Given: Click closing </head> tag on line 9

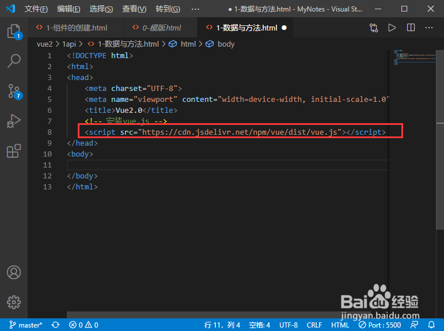Looking at the screenshot, I should 82,143.
